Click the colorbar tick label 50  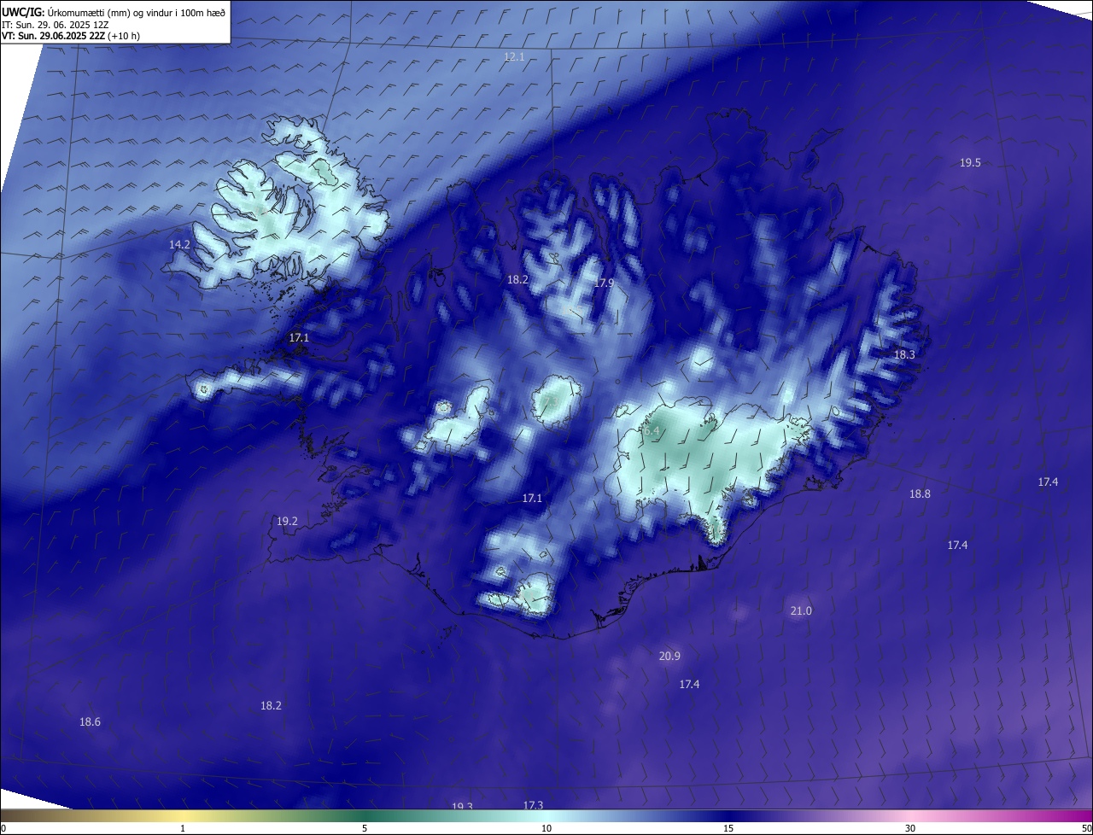[1086, 828]
